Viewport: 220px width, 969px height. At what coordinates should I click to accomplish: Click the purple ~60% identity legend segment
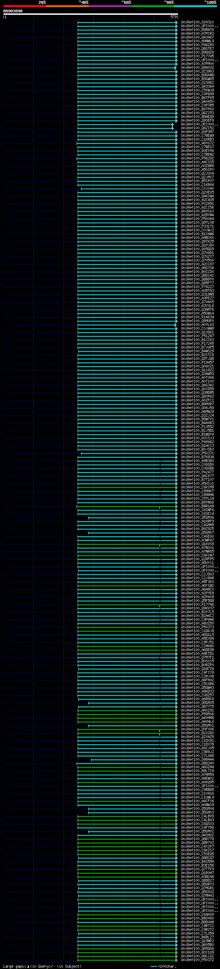click(110, 6)
